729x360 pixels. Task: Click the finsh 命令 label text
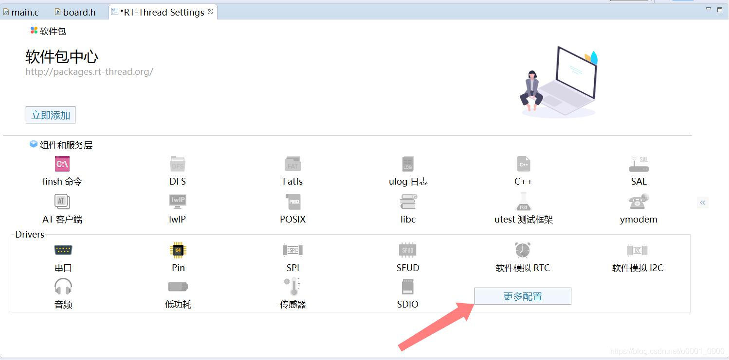pos(62,182)
